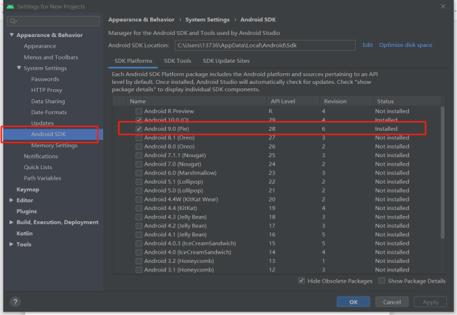
Task: Check the Android 4.4 (KitKat) checkbox
Action: point(139,208)
